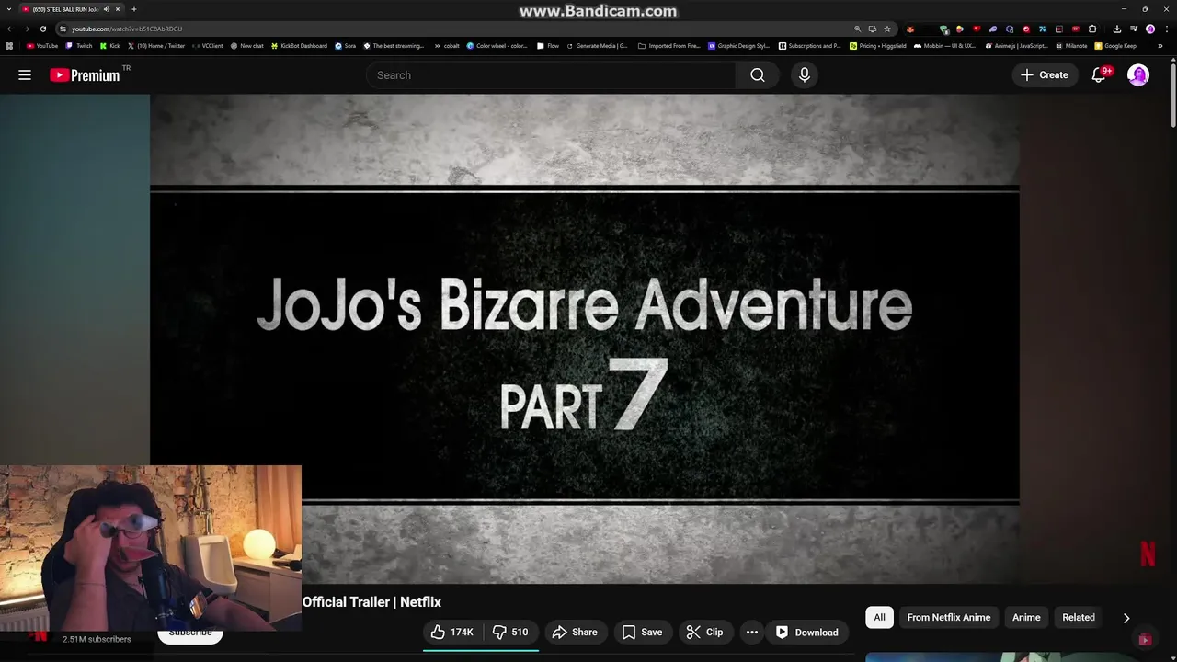Create a Clip of the video
1177x662 pixels.
[x=704, y=632]
